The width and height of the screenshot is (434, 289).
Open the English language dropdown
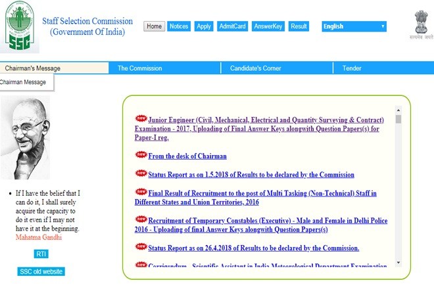coord(354,26)
